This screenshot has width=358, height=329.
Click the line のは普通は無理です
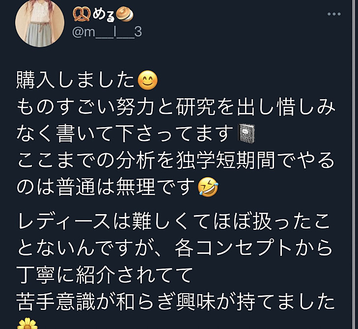(x=106, y=187)
